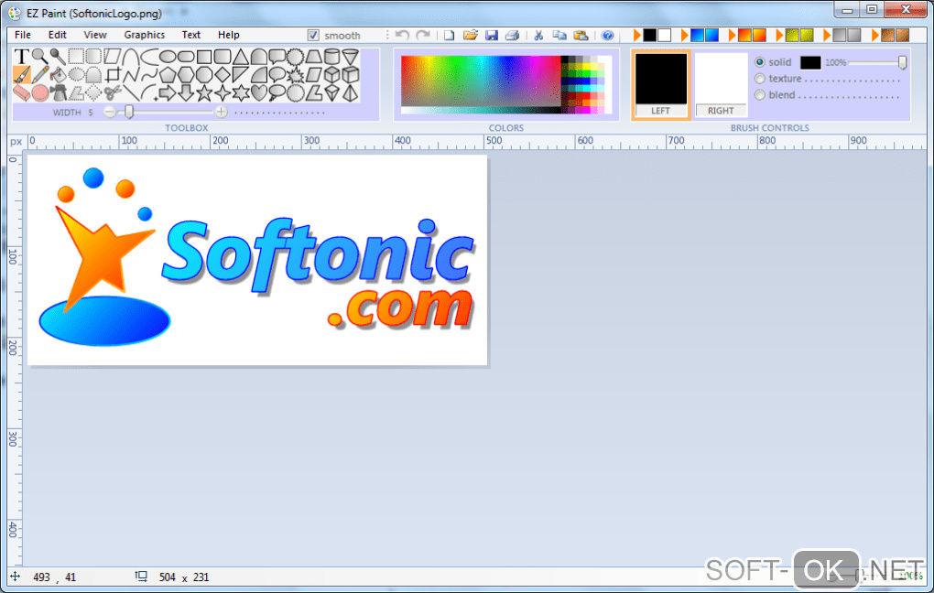934x593 pixels.
Task: Select the Paint Bucket fill tool
Action: pos(58,75)
